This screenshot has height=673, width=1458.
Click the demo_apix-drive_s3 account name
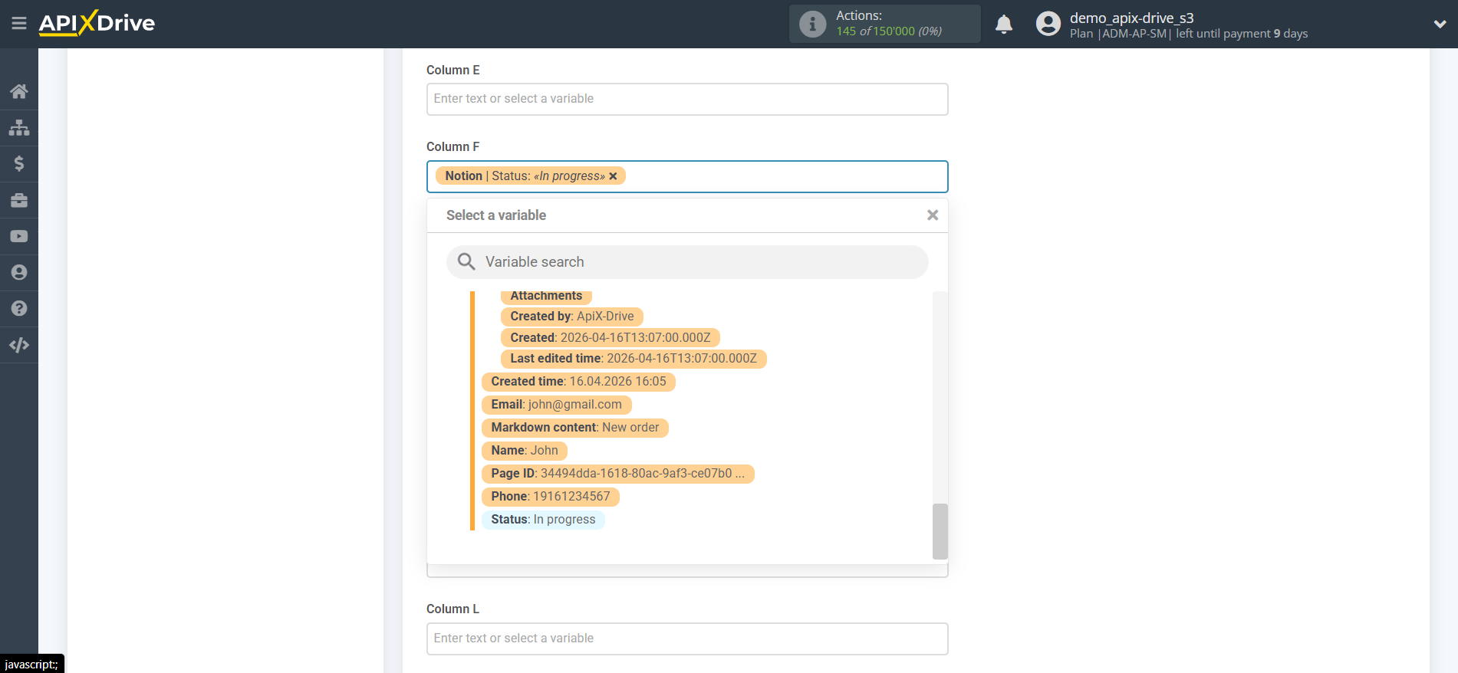pos(1132,18)
